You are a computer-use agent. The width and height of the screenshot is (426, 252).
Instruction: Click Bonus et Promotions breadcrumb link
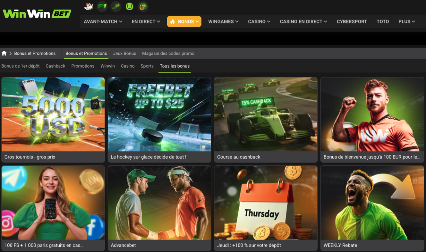pos(35,53)
